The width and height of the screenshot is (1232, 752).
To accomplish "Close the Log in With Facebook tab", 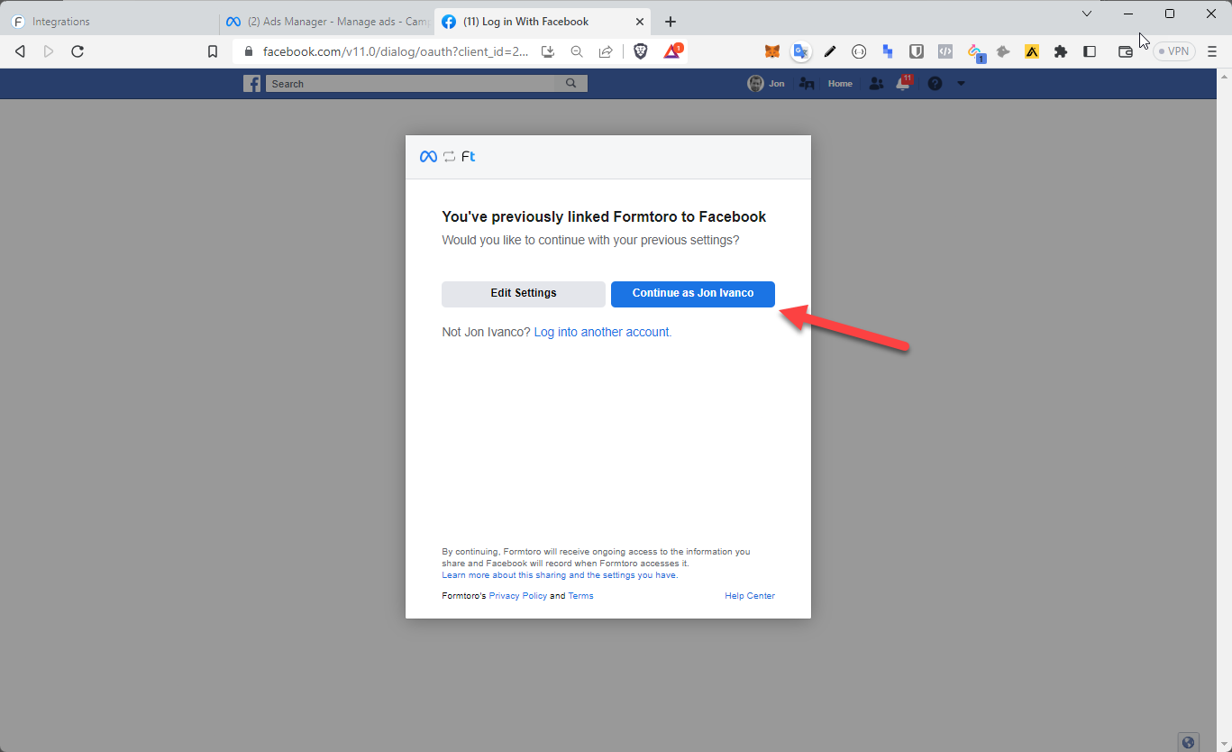I will coord(639,22).
